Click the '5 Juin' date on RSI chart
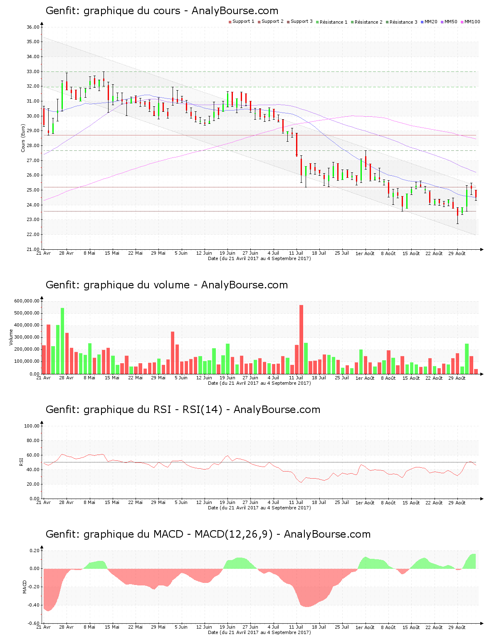The height and width of the screenshot is (644, 499). (181, 502)
